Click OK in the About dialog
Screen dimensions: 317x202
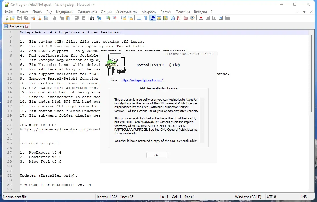coord(157,155)
